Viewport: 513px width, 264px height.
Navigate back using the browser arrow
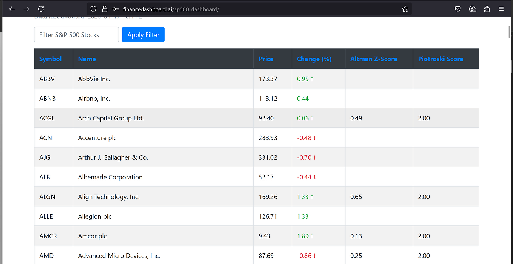pos(12,9)
